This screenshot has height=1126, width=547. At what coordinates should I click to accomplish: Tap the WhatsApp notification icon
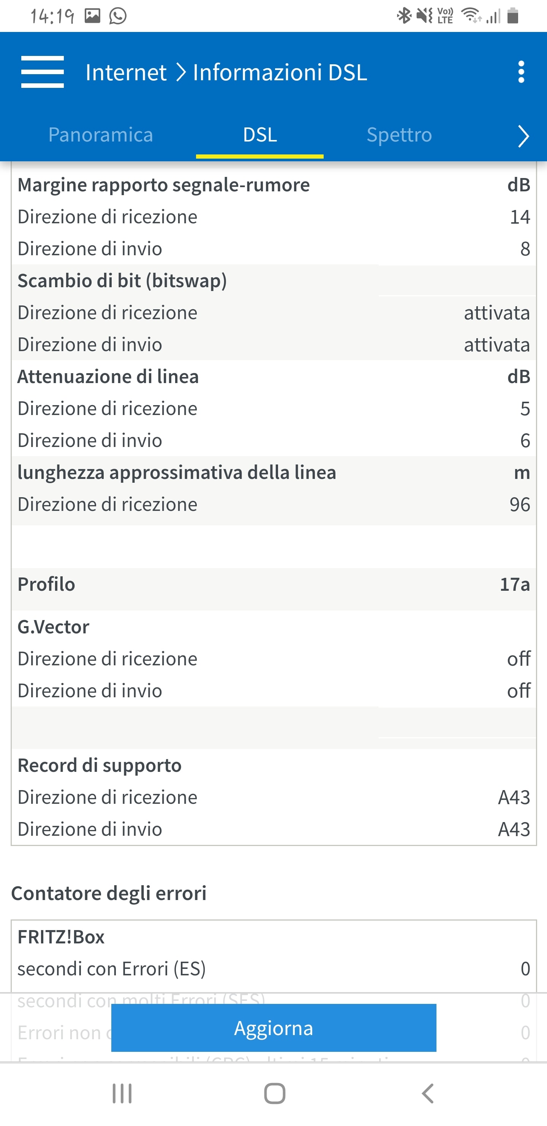(x=118, y=16)
